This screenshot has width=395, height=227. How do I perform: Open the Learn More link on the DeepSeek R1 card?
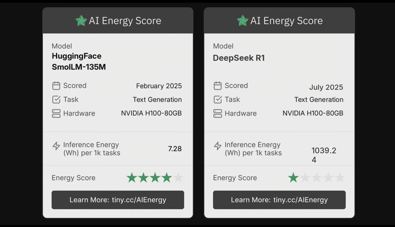(279, 200)
